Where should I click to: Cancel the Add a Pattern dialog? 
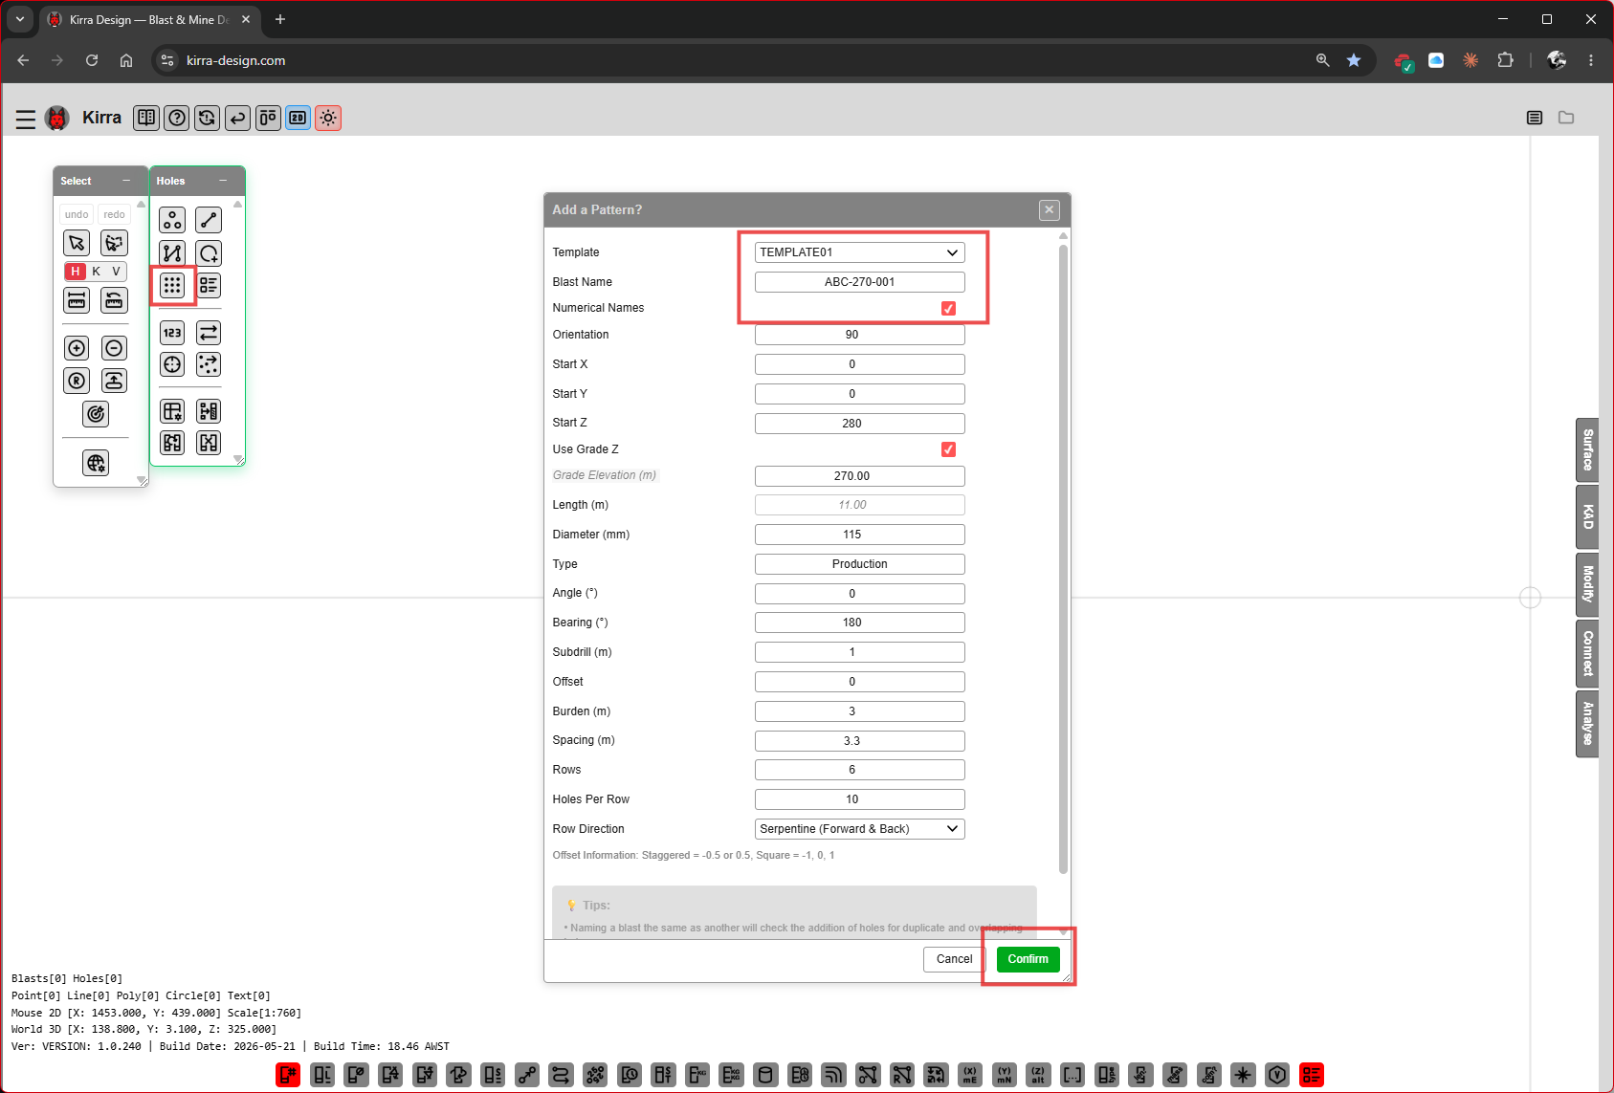[954, 959]
